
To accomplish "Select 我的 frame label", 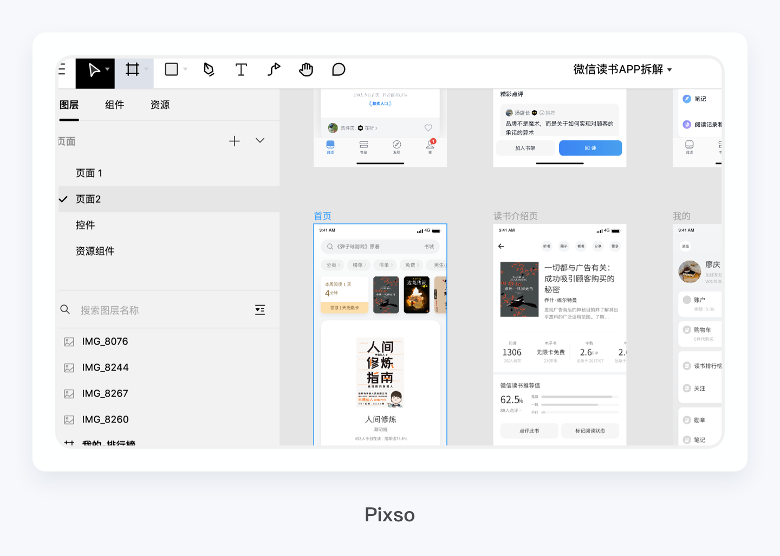I will tap(681, 216).
